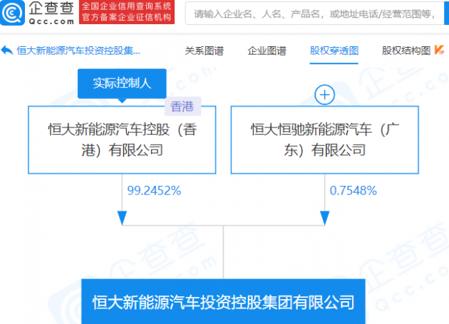
Task: Click the VIP badge icon
Action: point(439,50)
